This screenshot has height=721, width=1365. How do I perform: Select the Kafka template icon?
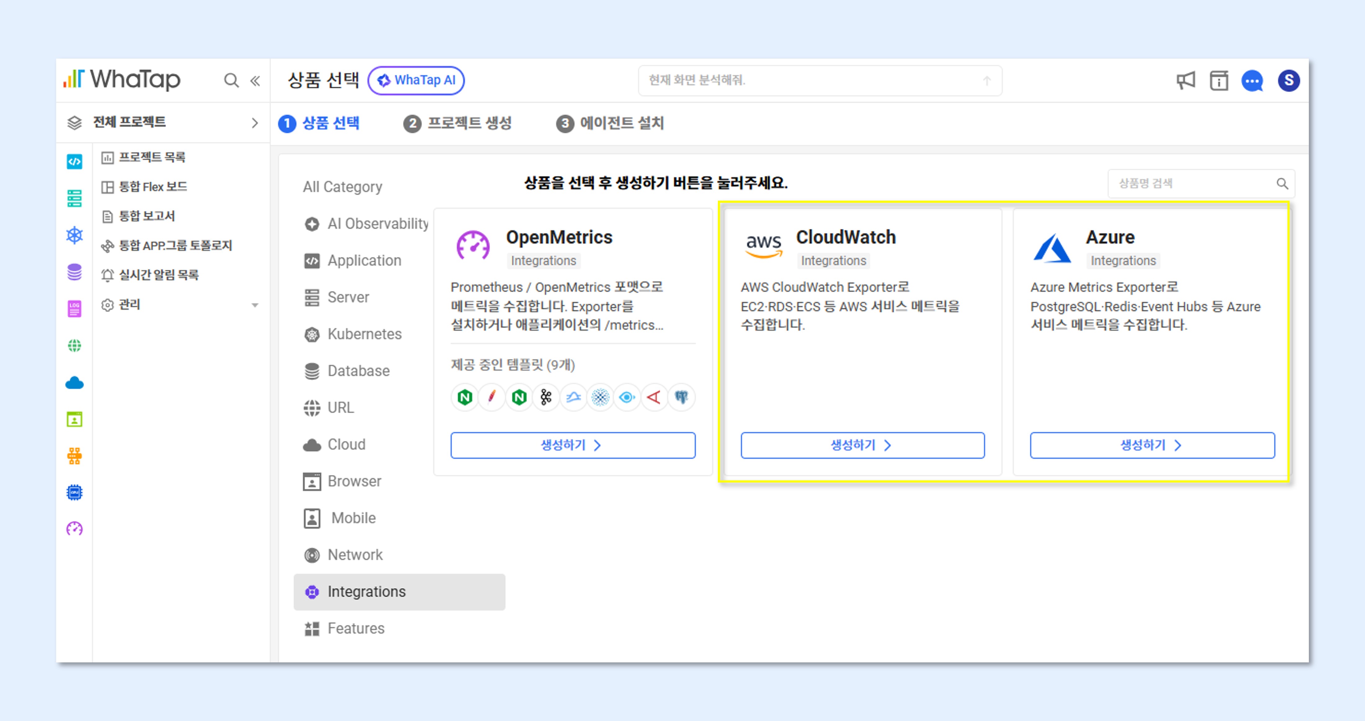point(546,397)
